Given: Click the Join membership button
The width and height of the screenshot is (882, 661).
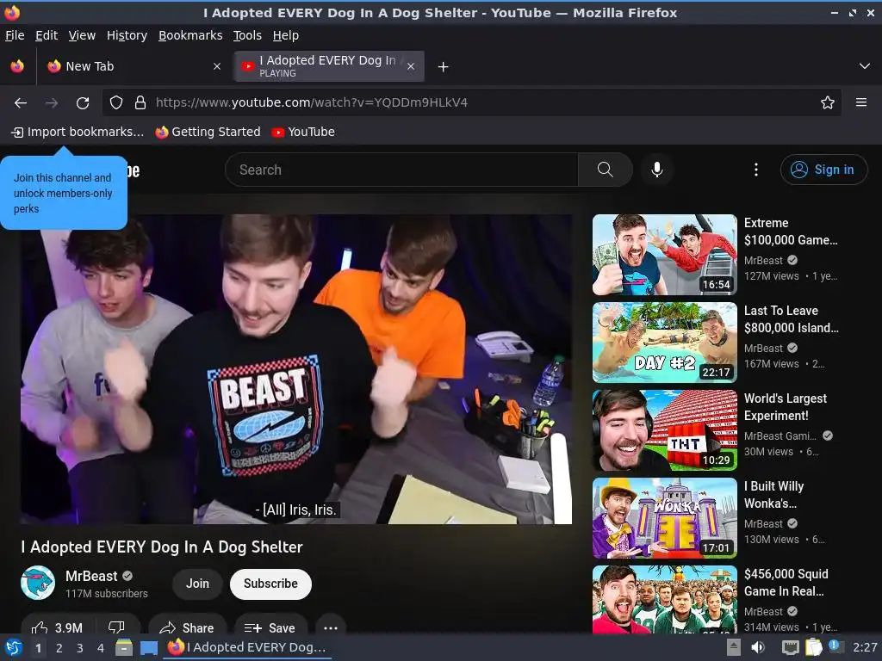Looking at the screenshot, I should [x=197, y=584].
